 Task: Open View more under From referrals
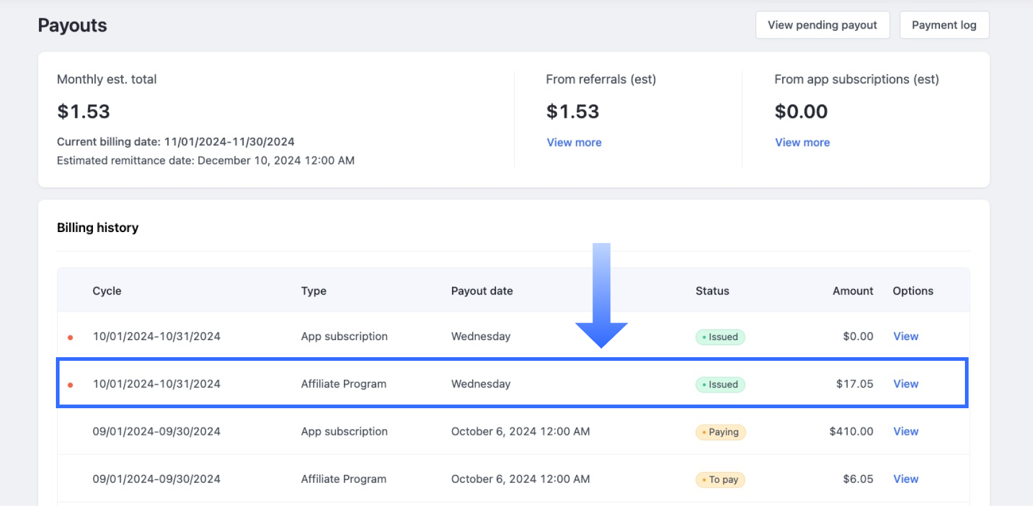(x=574, y=142)
